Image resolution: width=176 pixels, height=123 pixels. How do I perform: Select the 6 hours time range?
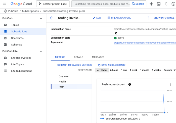pyautogui.click(x=114, y=70)
